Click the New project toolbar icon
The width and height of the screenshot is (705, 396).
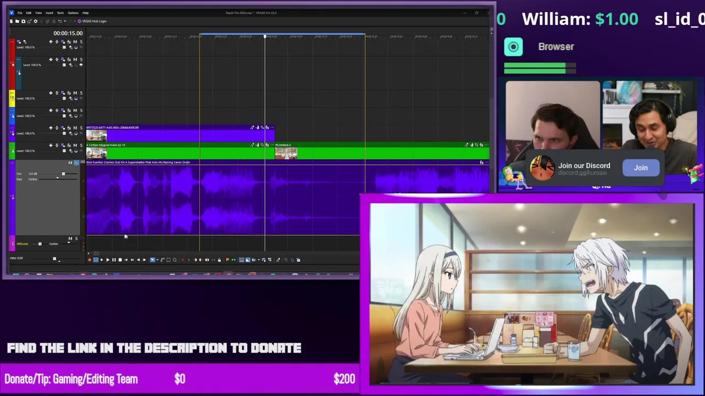[11, 21]
